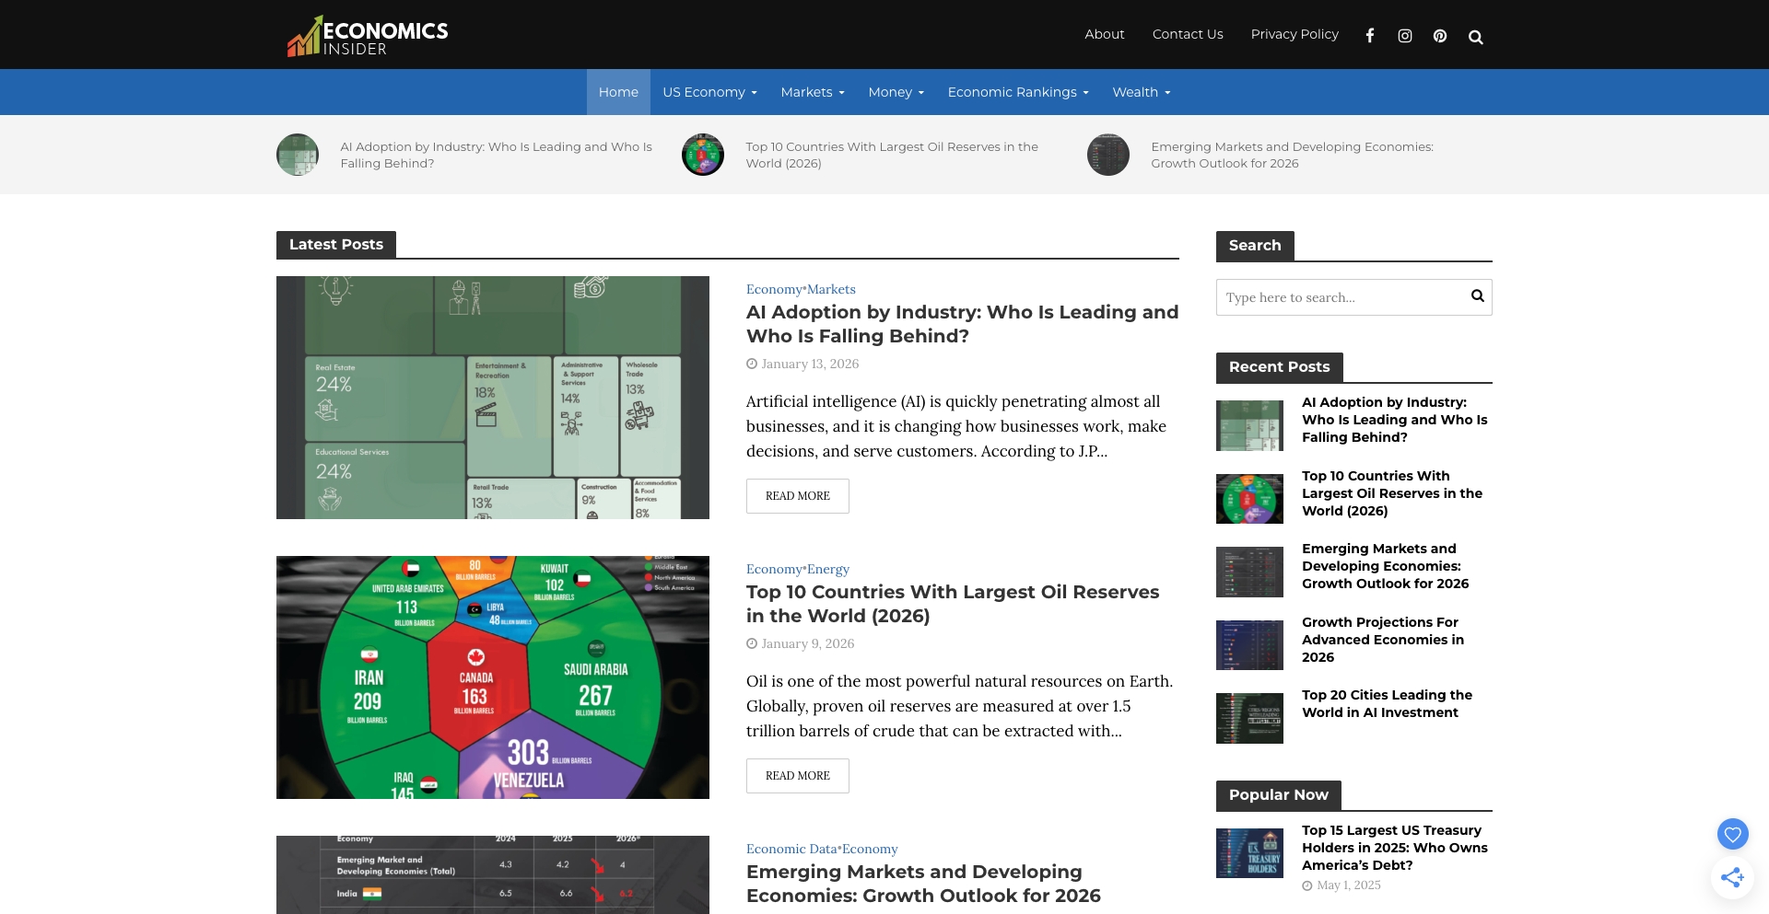Open the Instagram icon in header
1769x914 pixels.
(x=1404, y=35)
